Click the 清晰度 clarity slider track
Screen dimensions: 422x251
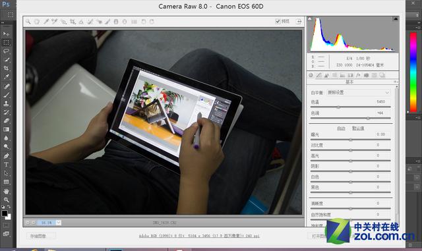click(350, 208)
